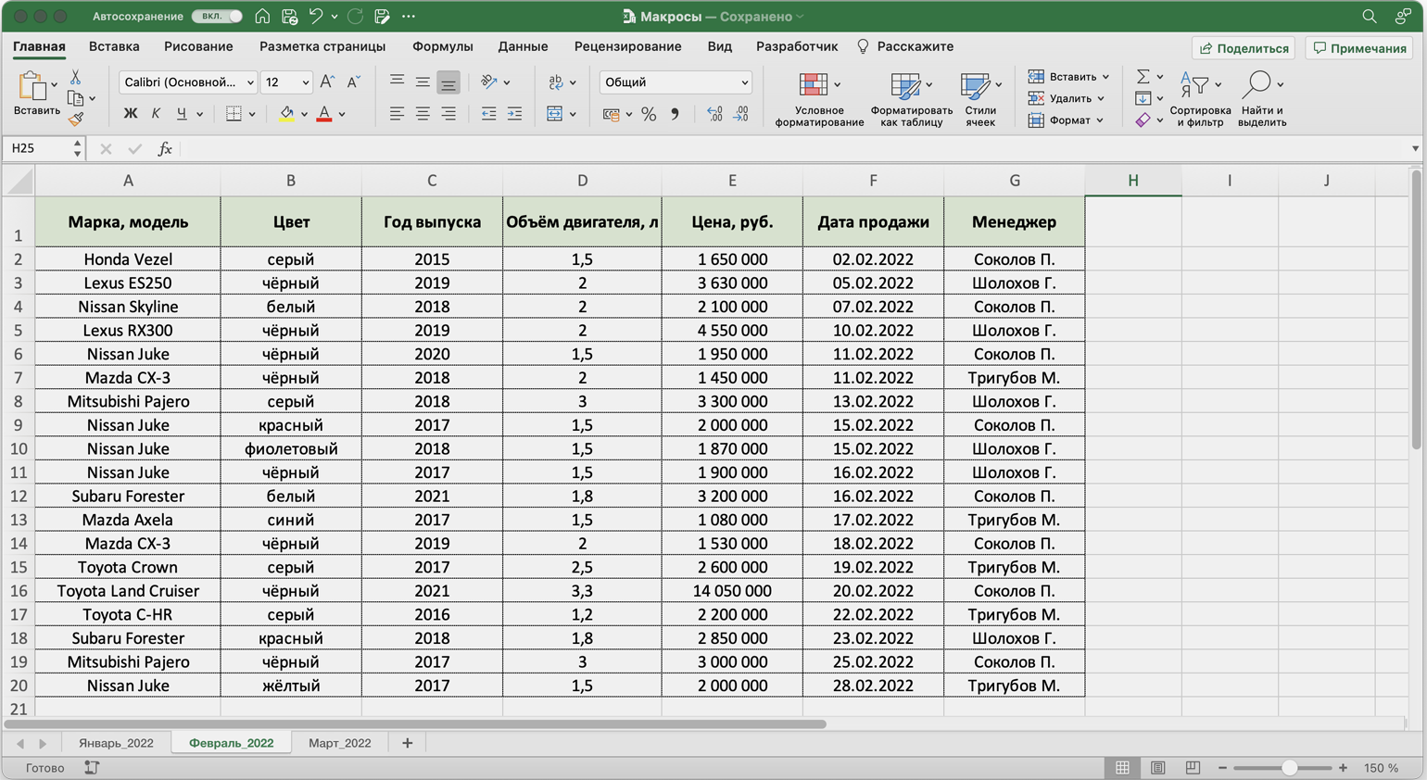Click the Name Box showing H25
Viewport: 1427px width, 780px height.
click(x=37, y=148)
